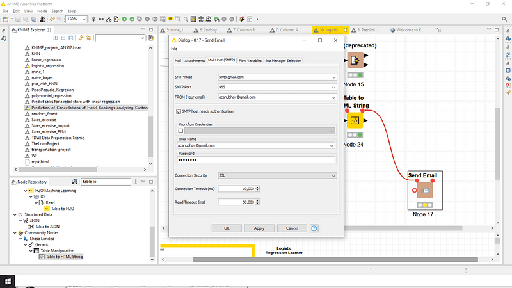Click the KNIME Explorer horizontal scrollbar
512x288 pixels.
coord(58,170)
